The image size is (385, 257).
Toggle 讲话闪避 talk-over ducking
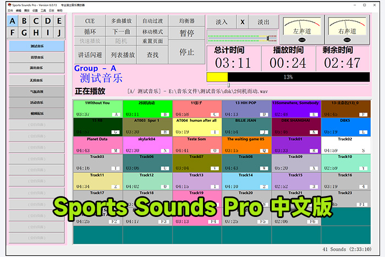90,55
